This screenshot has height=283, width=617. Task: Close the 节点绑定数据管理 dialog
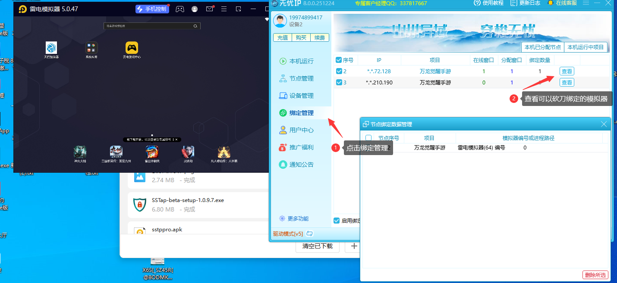[604, 124]
